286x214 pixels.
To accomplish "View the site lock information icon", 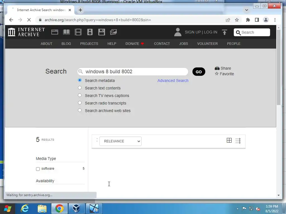I will 40,20.
